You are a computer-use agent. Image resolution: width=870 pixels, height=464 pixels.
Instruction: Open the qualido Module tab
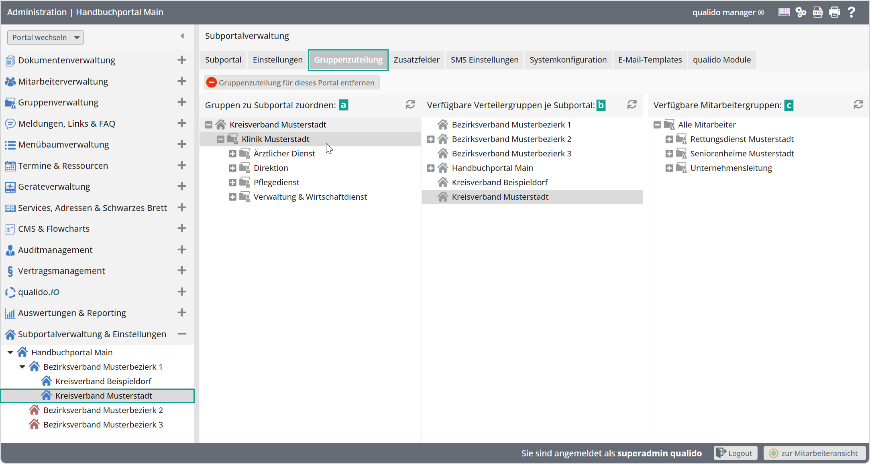pyautogui.click(x=721, y=60)
